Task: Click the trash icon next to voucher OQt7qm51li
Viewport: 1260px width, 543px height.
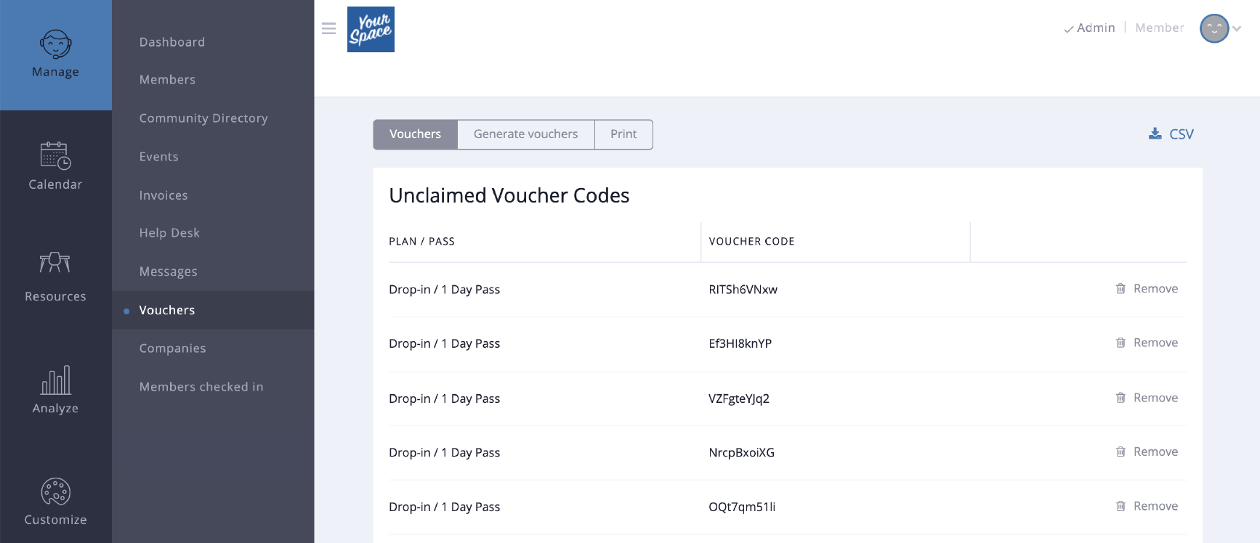Action: [x=1120, y=506]
